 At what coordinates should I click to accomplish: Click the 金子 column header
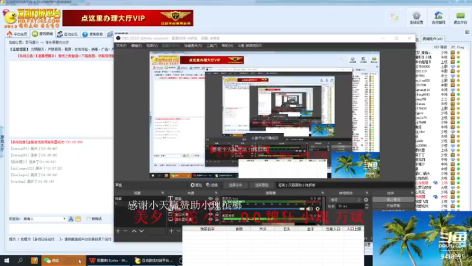[310, 229]
